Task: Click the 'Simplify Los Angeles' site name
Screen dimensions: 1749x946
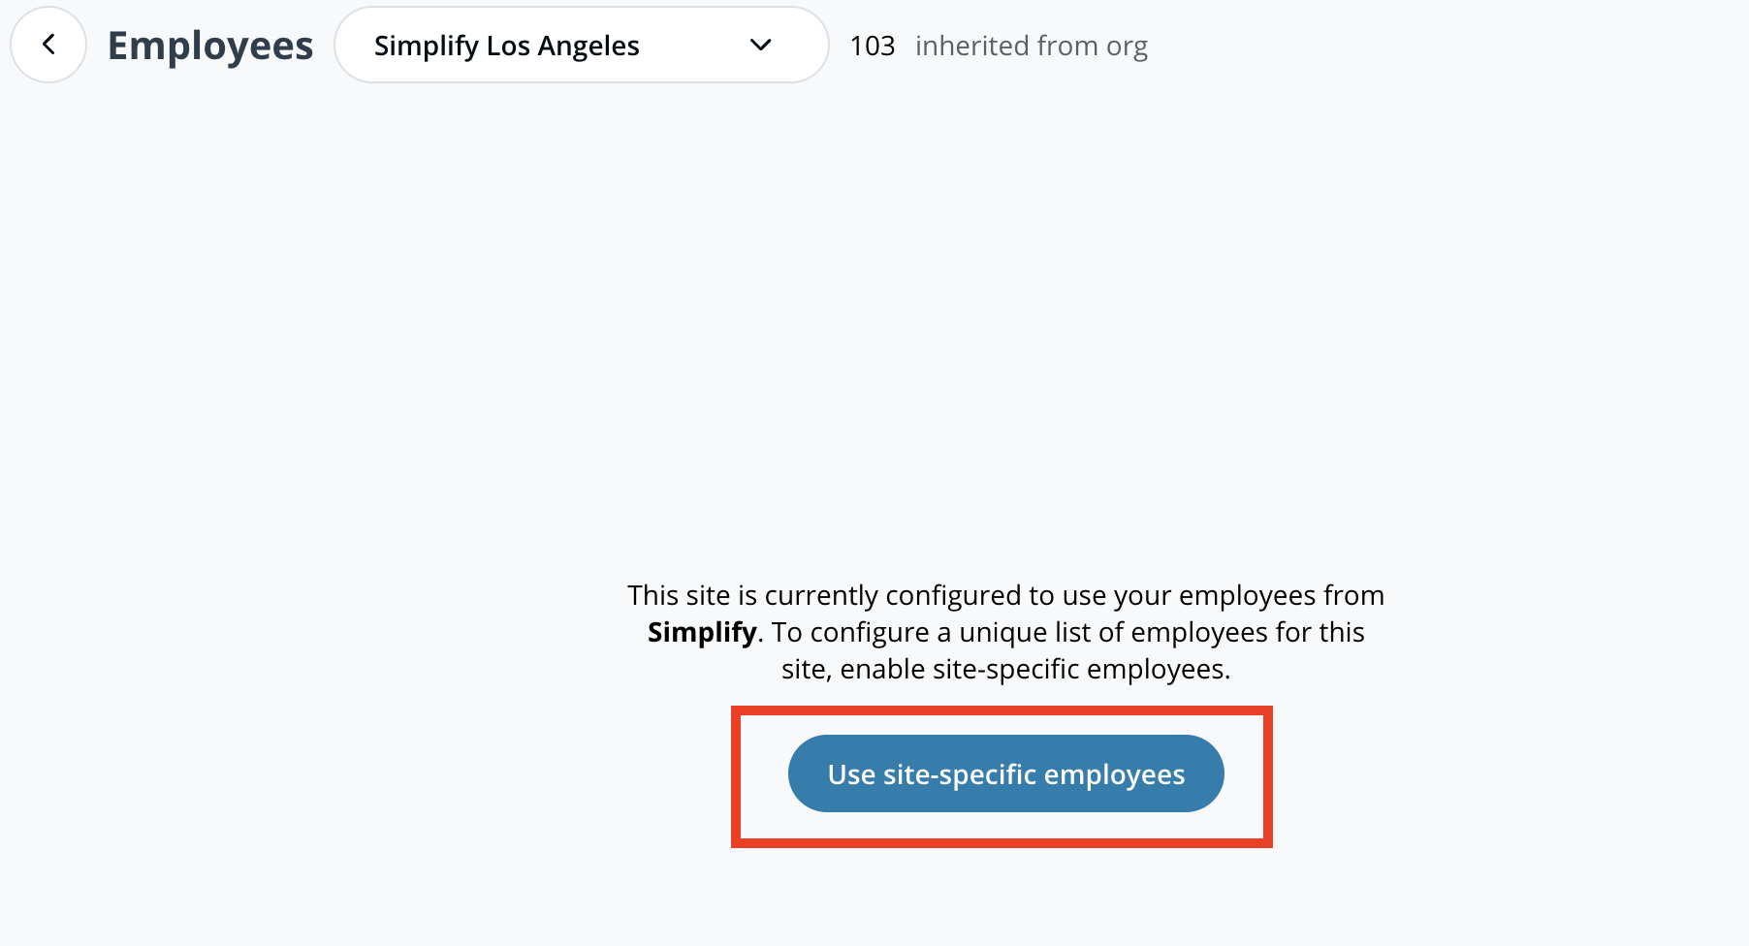Action: pos(506,46)
